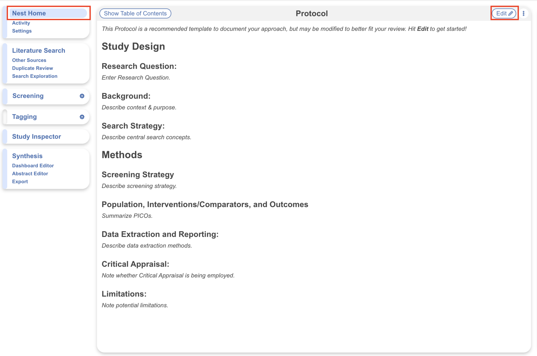Open the Screening module
The width and height of the screenshot is (537, 356).
28,96
